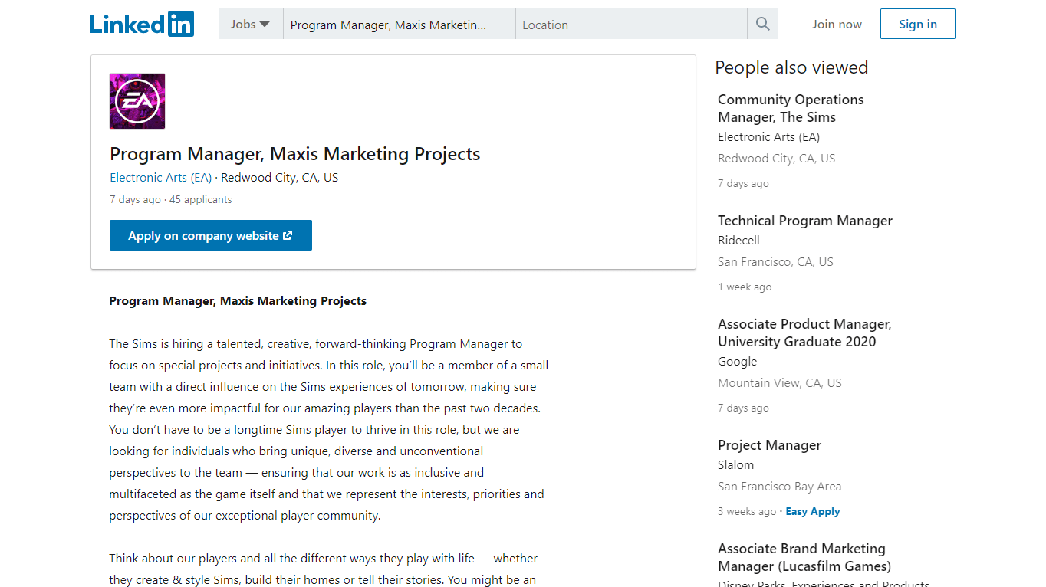The width and height of the screenshot is (1046, 587).
Task: Hit the Sign in button
Action: pos(918,24)
